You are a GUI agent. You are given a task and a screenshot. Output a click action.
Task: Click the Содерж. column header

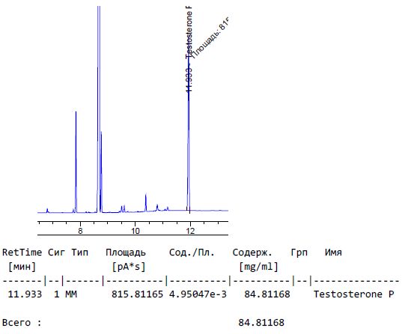pyautogui.click(x=252, y=253)
